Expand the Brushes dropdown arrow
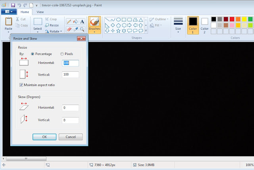 click(94, 32)
